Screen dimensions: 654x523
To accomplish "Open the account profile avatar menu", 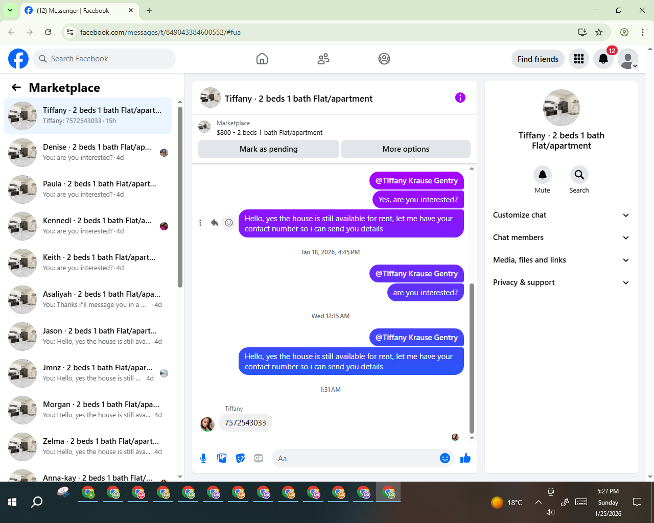I will pos(628,59).
